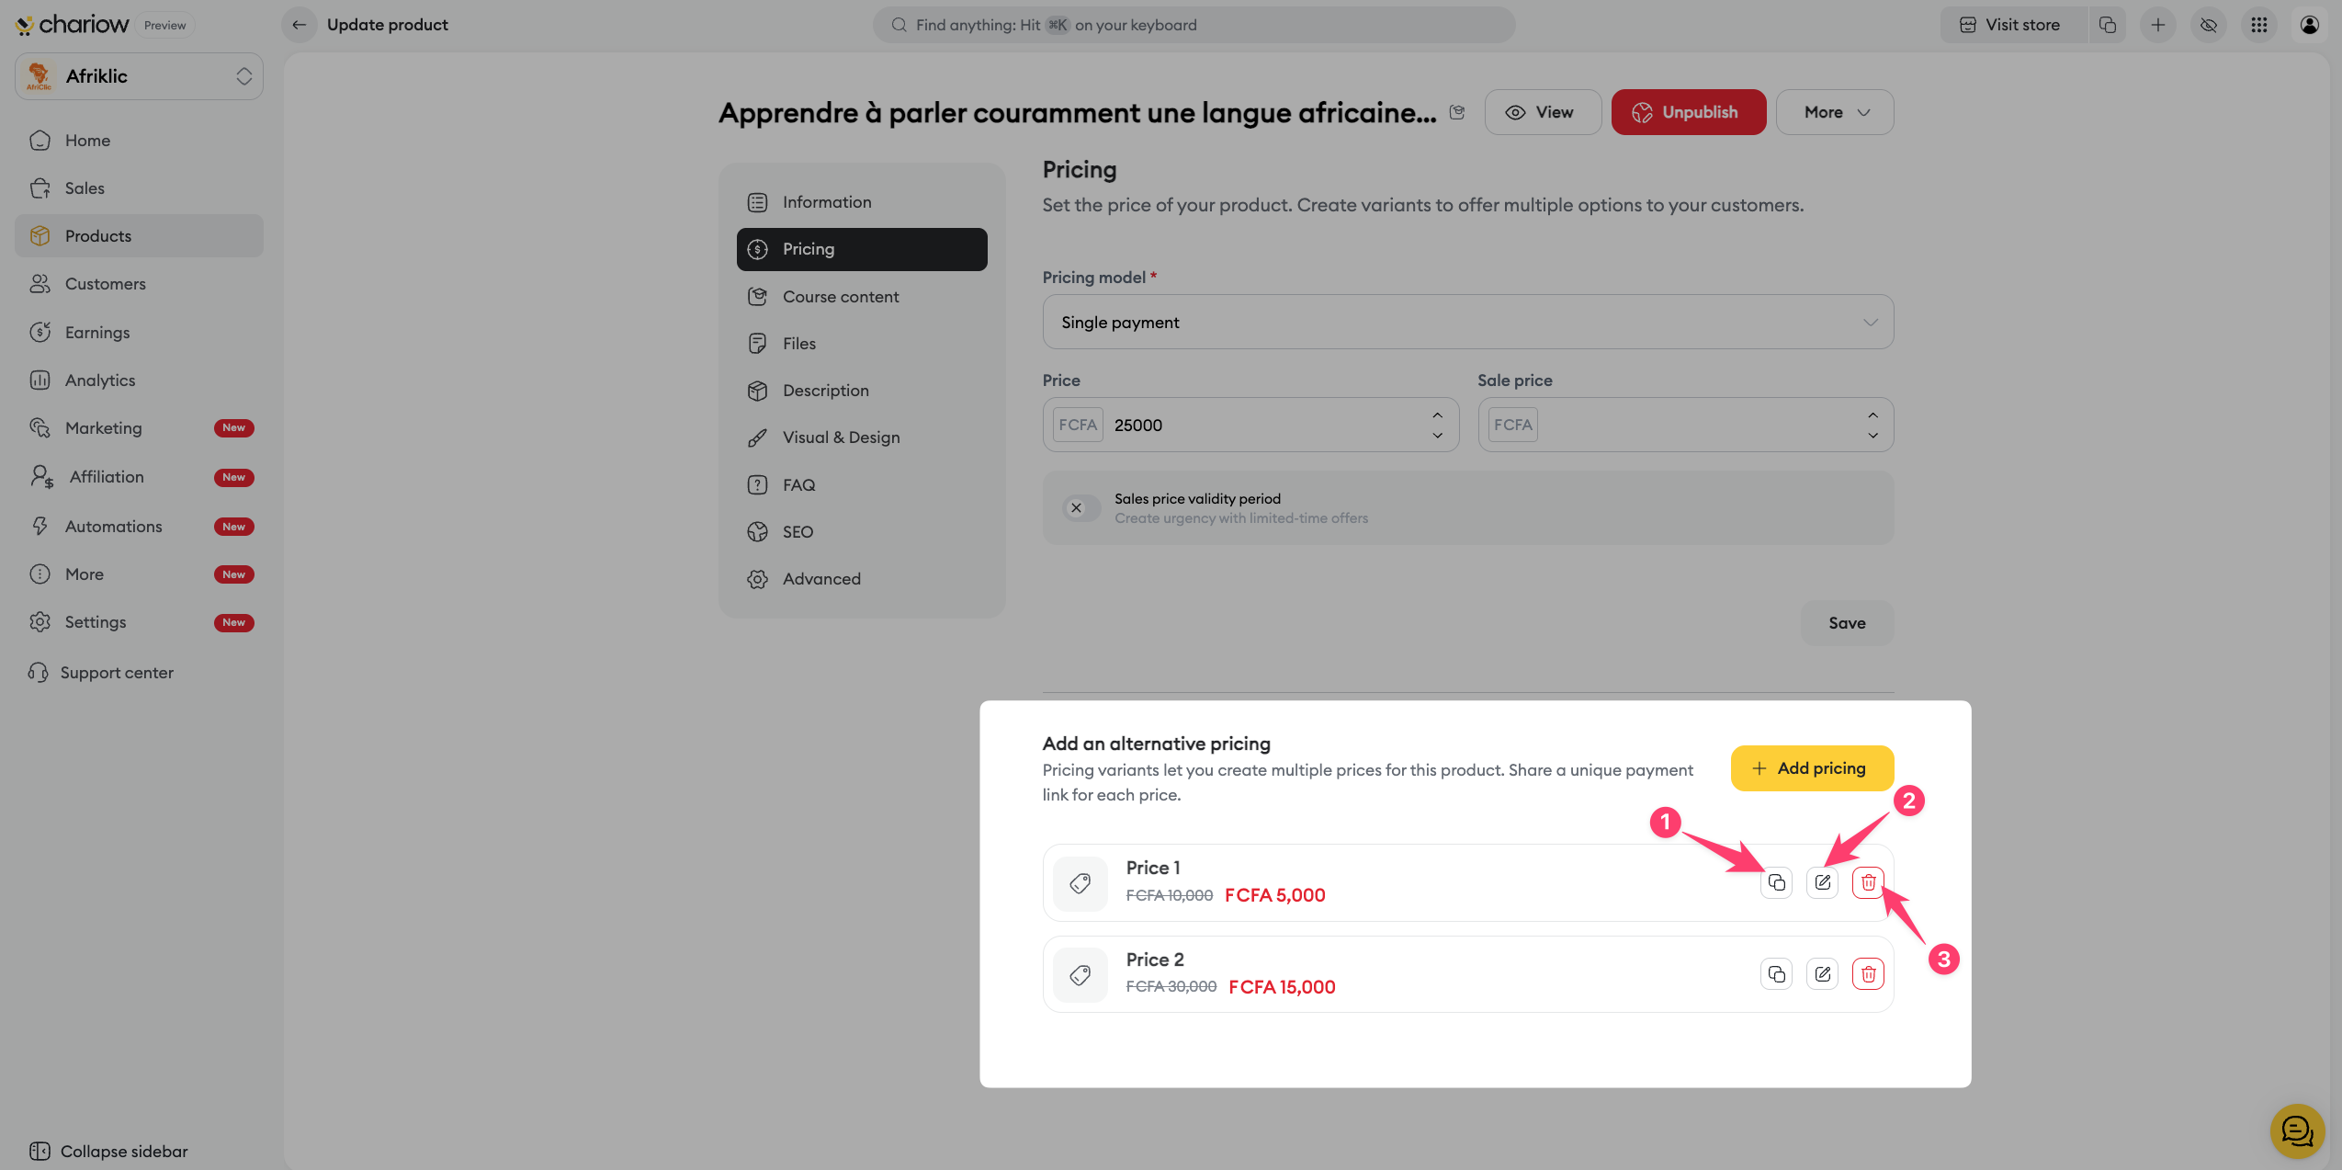Expand the More dropdown button
This screenshot has width=2342, height=1170.
click(1834, 112)
